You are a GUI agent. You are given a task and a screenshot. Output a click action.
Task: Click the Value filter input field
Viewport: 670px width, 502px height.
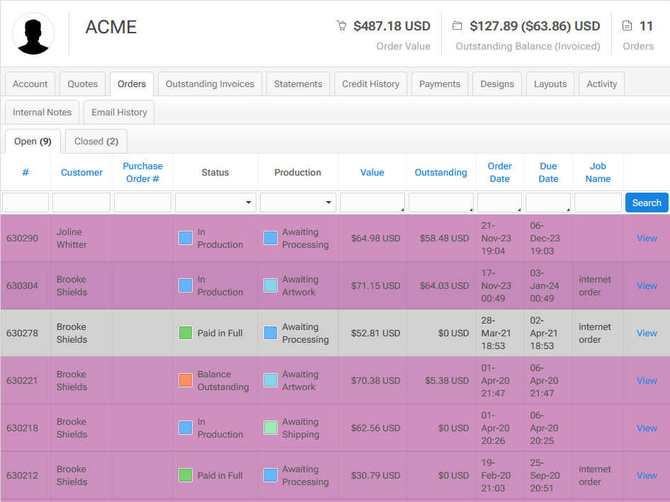tap(372, 202)
